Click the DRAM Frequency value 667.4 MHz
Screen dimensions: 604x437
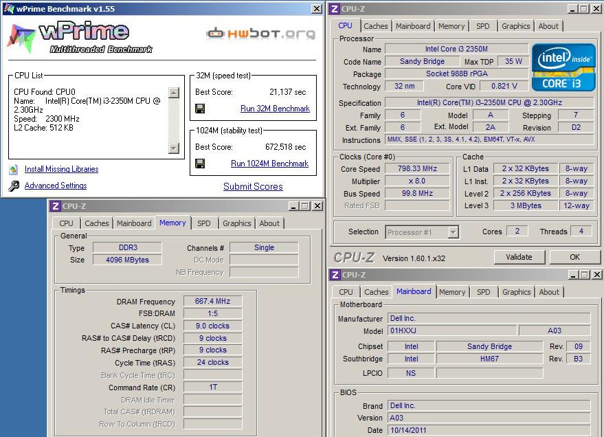coord(212,301)
